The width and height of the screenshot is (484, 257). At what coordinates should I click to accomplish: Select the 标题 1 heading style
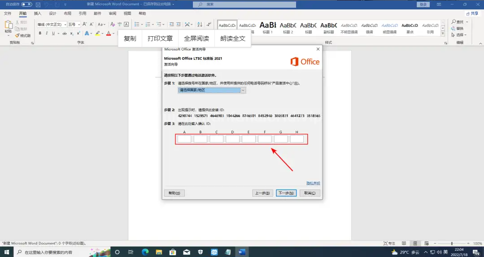tap(268, 27)
